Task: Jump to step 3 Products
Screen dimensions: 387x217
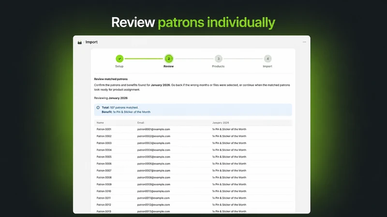Action: point(219,58)
